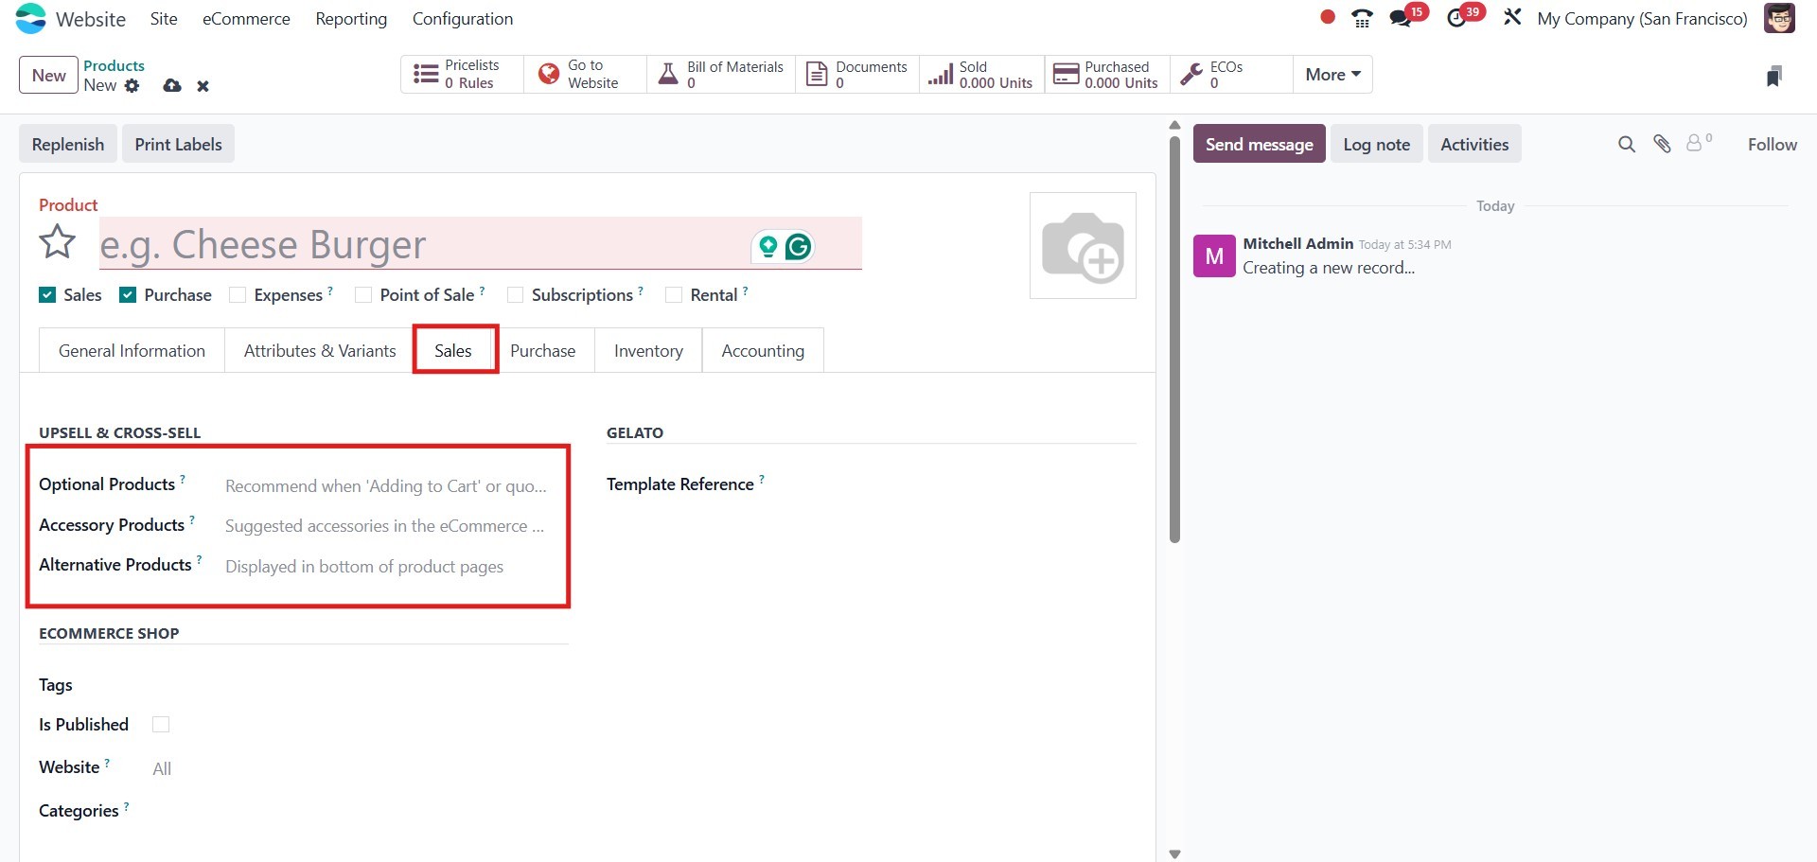Click the bookmark icon at top right
Viewport: 1817px width, 862px height.
1774,76
